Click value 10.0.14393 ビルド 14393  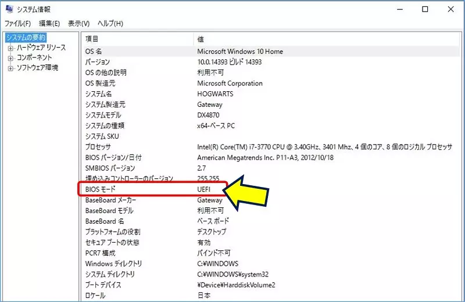pyautogui.click(x=229, y=62)
